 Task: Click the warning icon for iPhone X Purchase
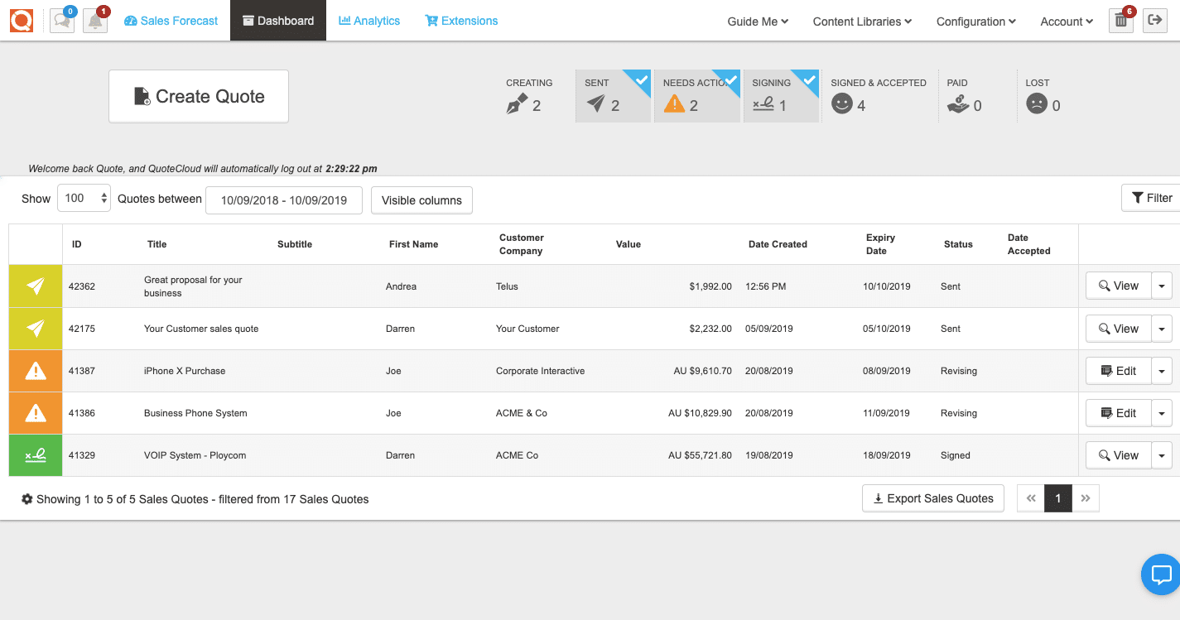pos(35,370)
